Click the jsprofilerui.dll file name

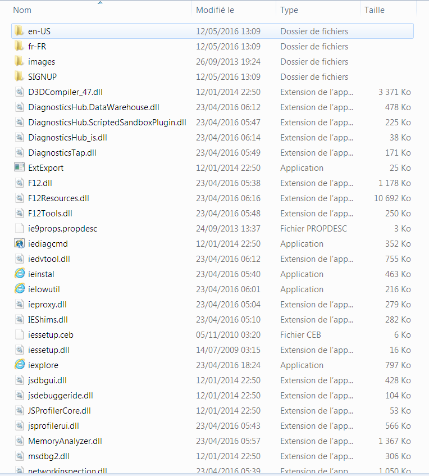53,426
